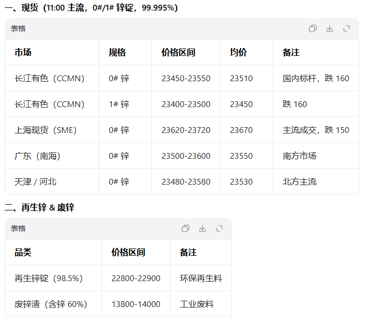Click the average price 23670 cell

241,130
